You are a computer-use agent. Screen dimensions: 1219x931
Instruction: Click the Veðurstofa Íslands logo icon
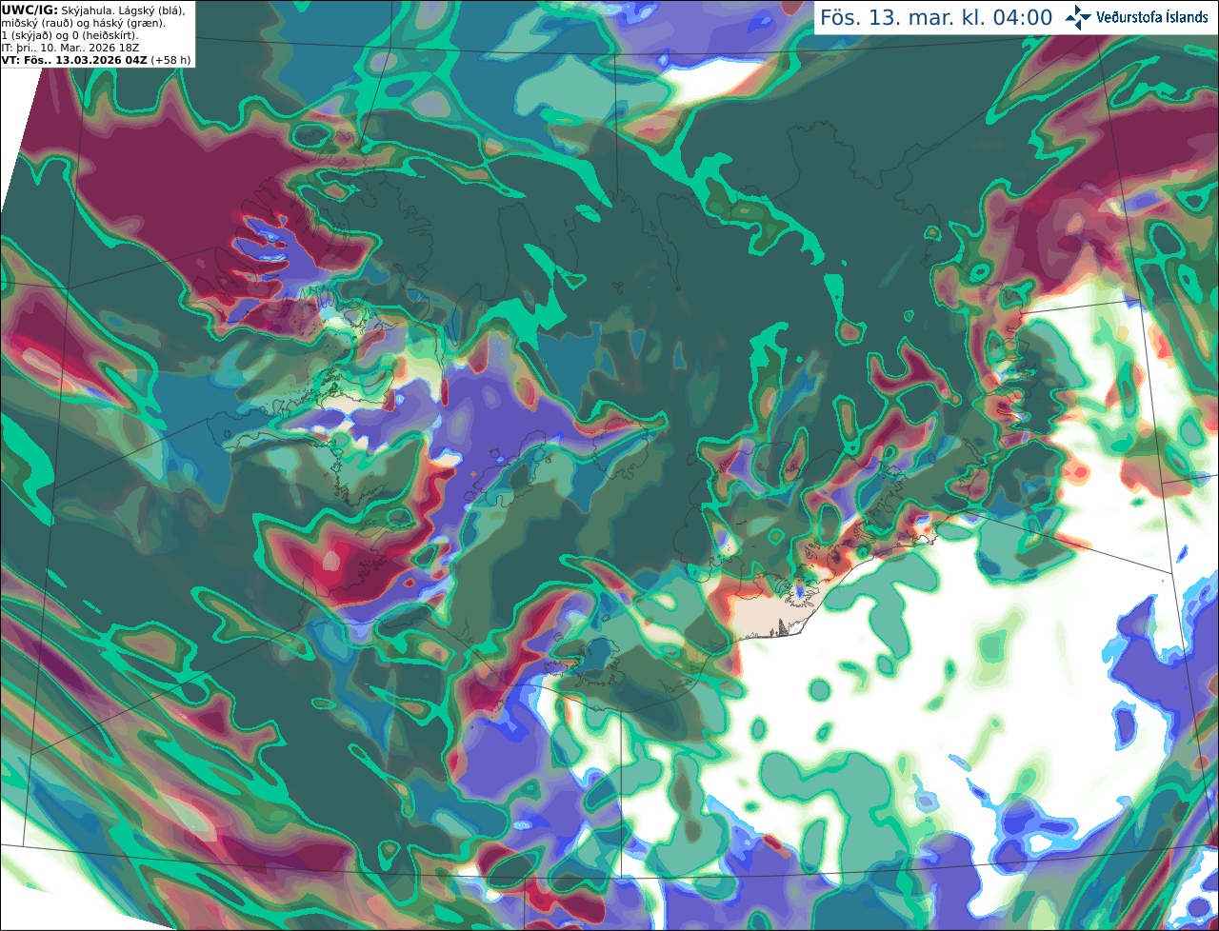(1078, 17)
